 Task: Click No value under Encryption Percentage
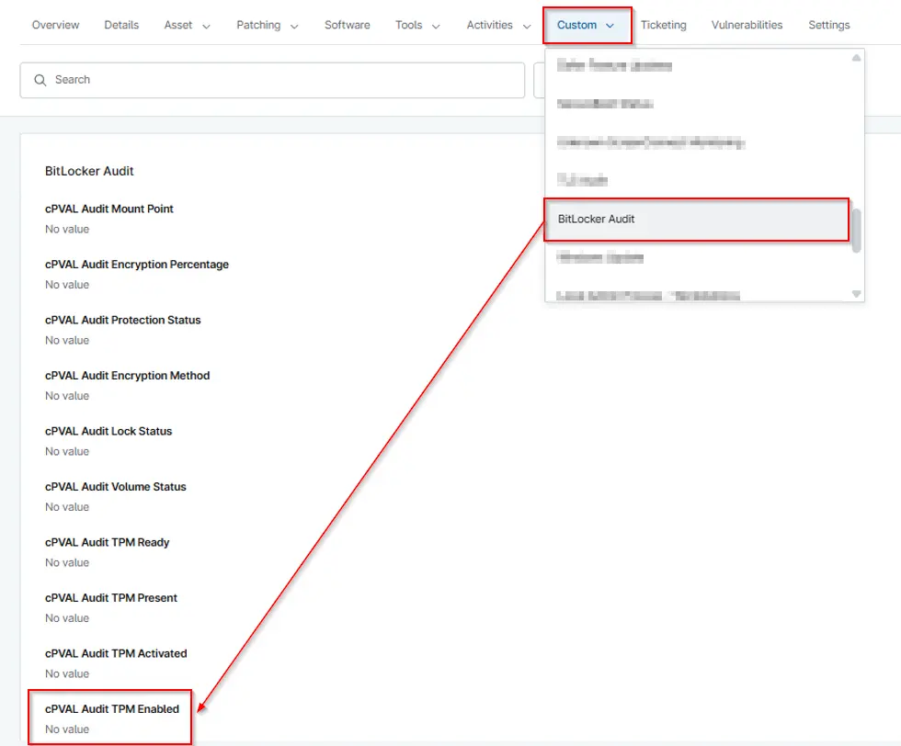pos(67,285)
